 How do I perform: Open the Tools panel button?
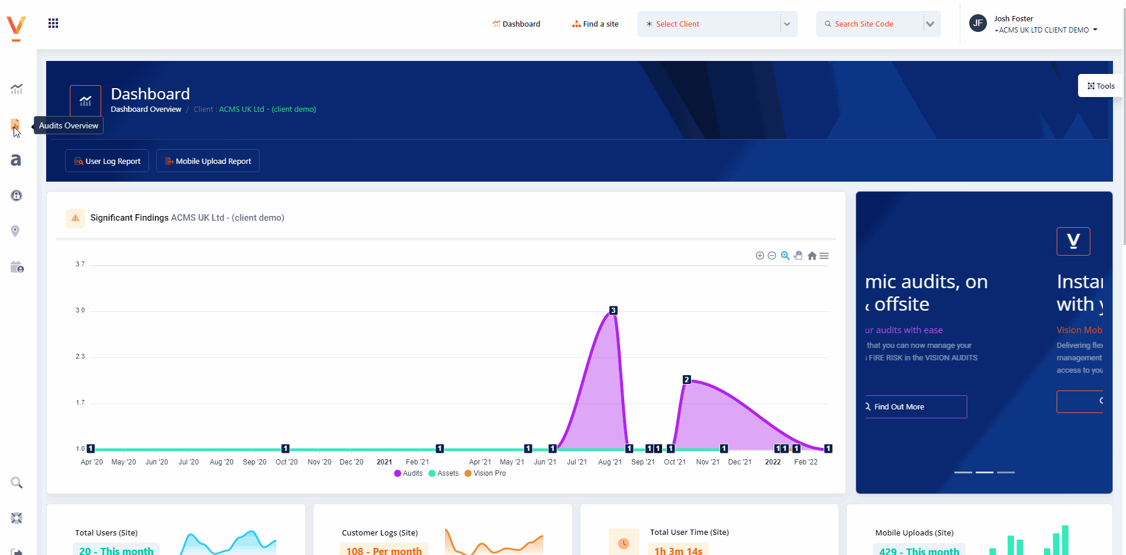tap(1101, 86)
